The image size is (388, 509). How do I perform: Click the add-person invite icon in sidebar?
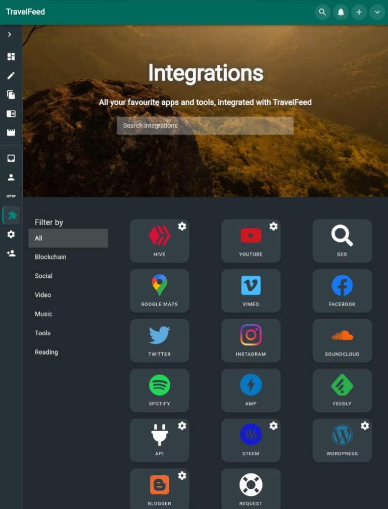pos(11,253)
